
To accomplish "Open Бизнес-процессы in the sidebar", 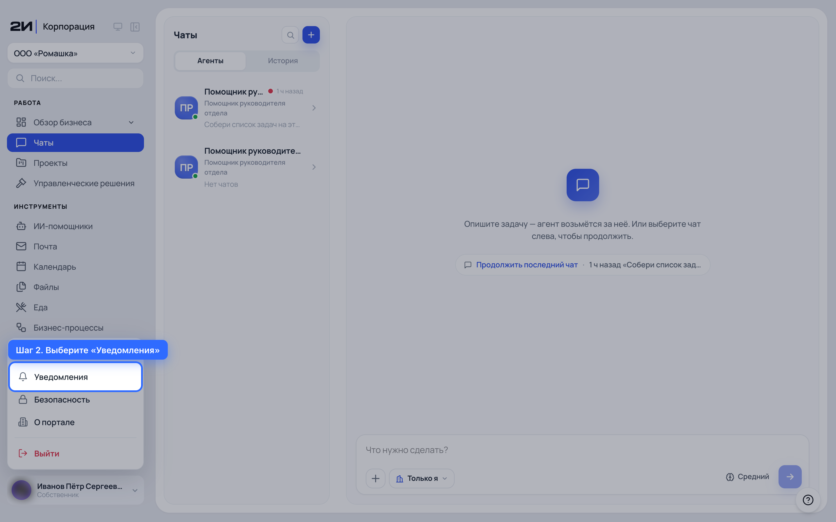I will (75, 328).
